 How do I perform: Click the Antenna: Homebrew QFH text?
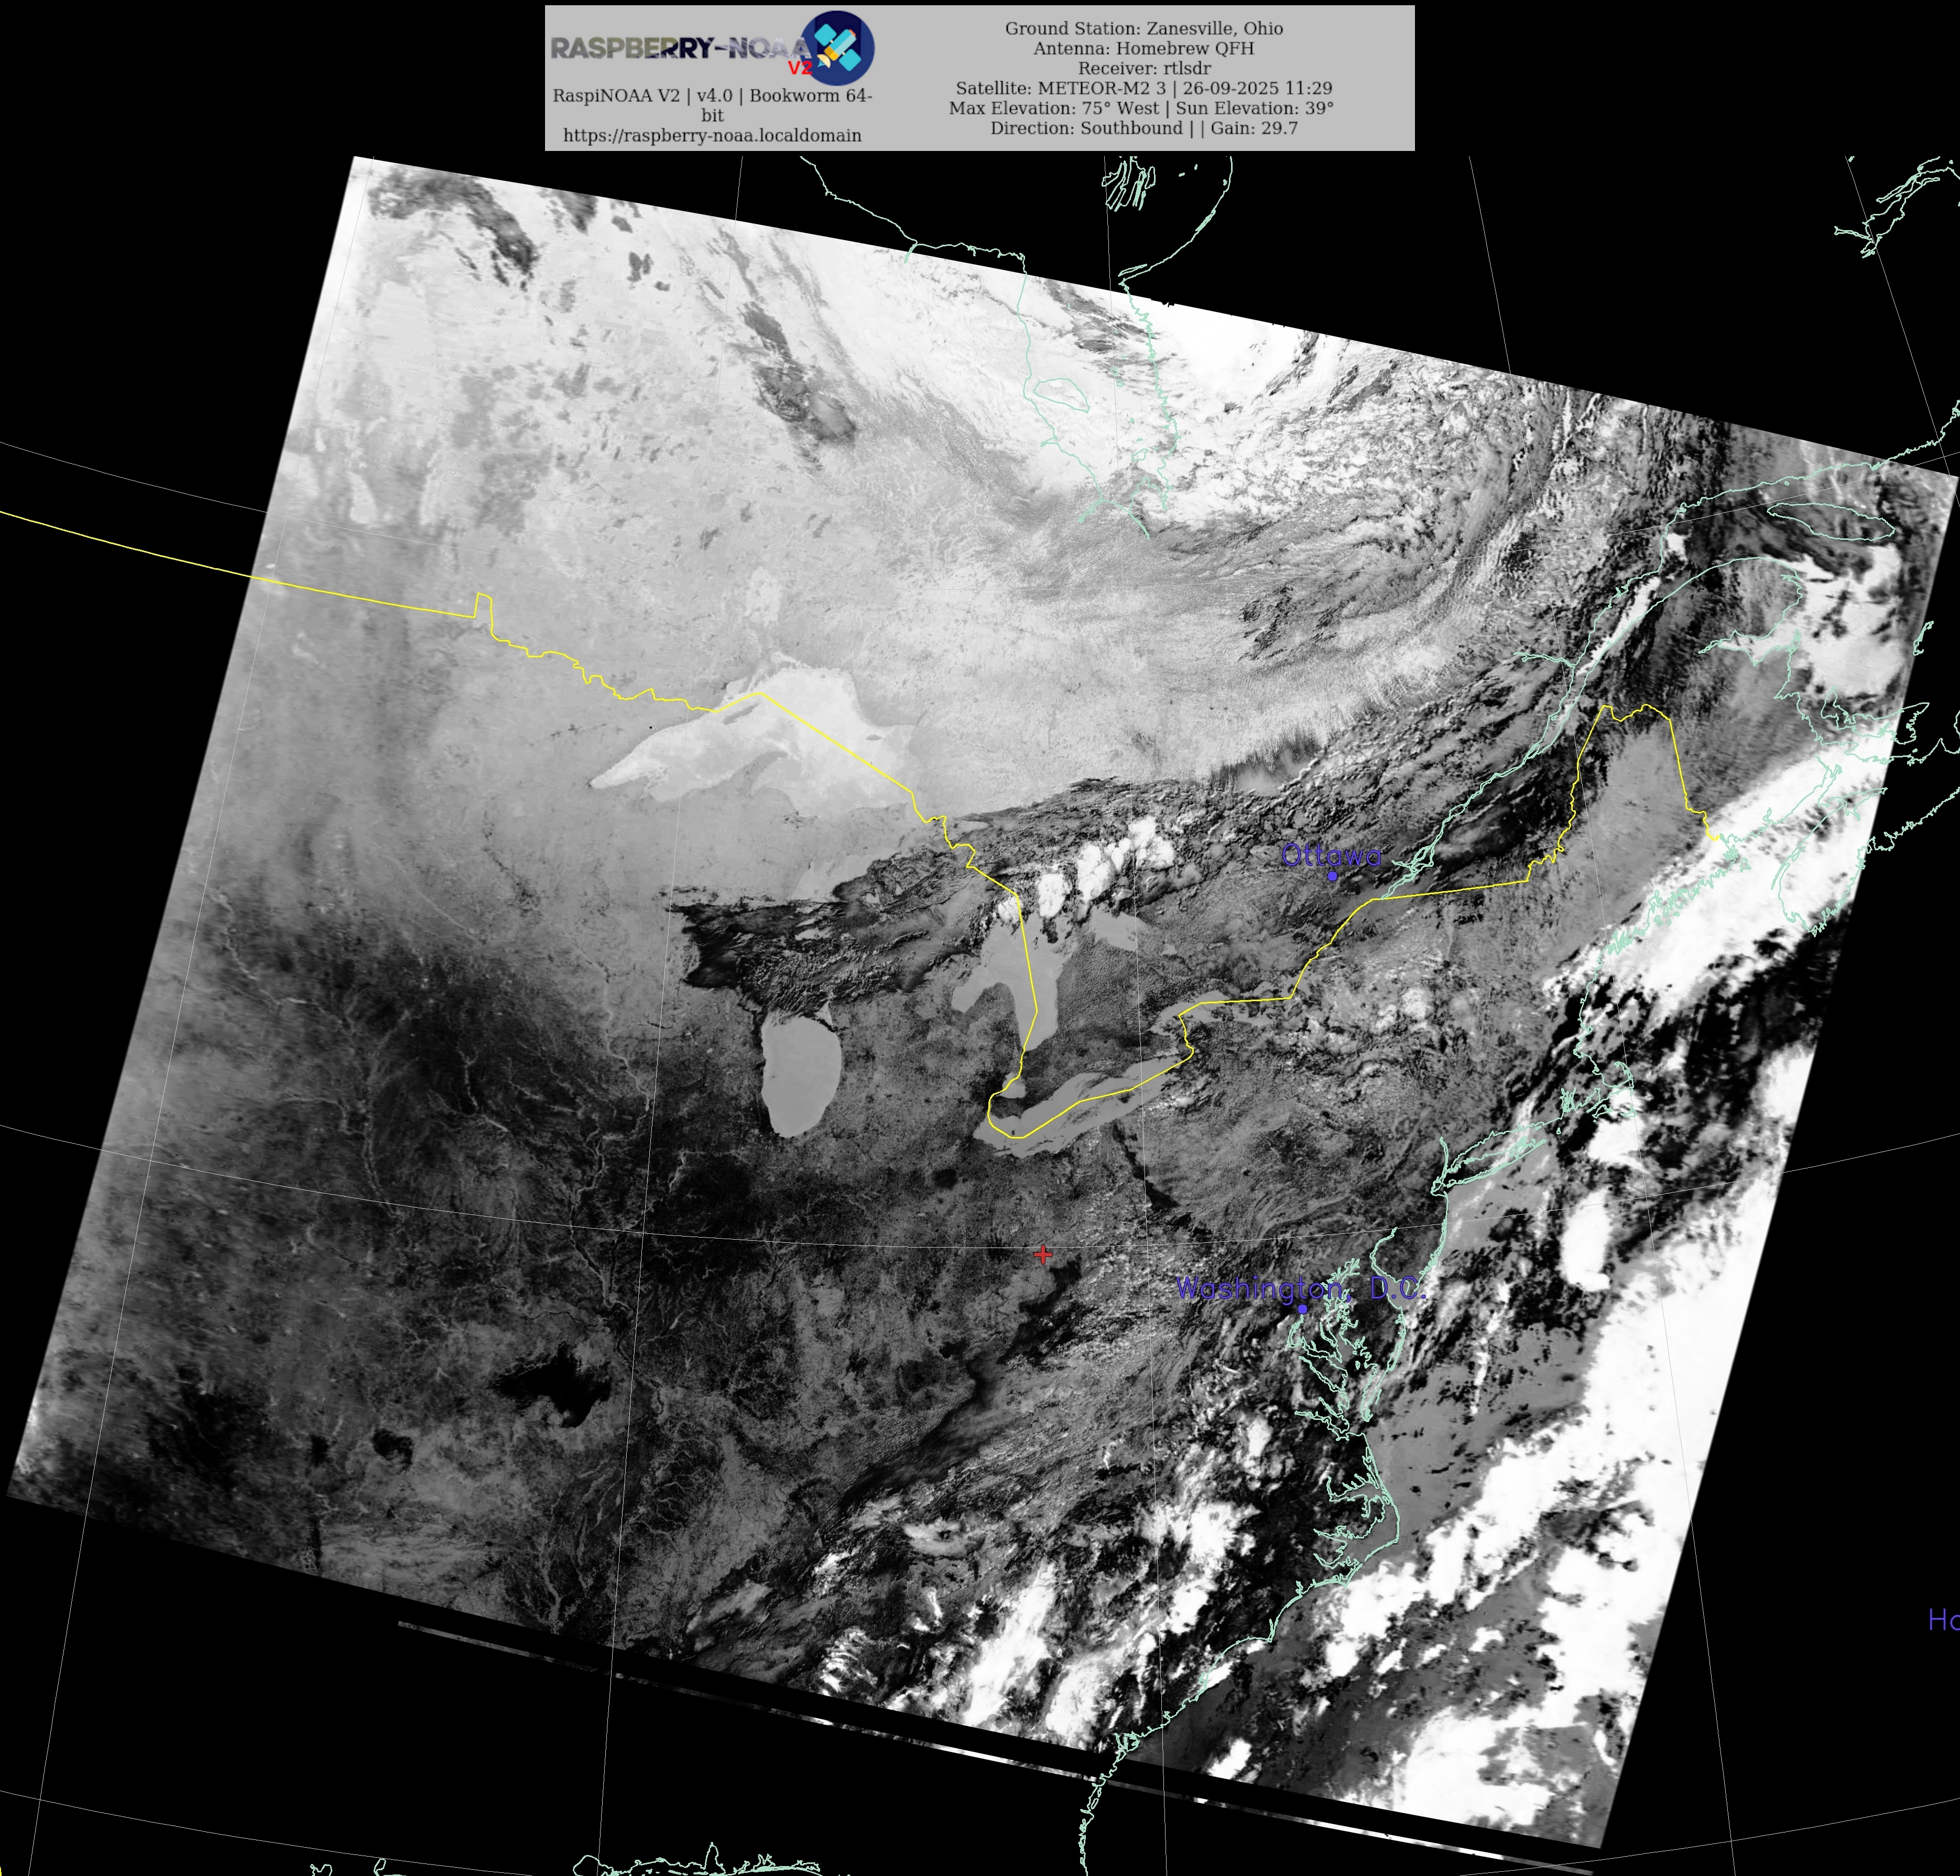click(1144, 48)
